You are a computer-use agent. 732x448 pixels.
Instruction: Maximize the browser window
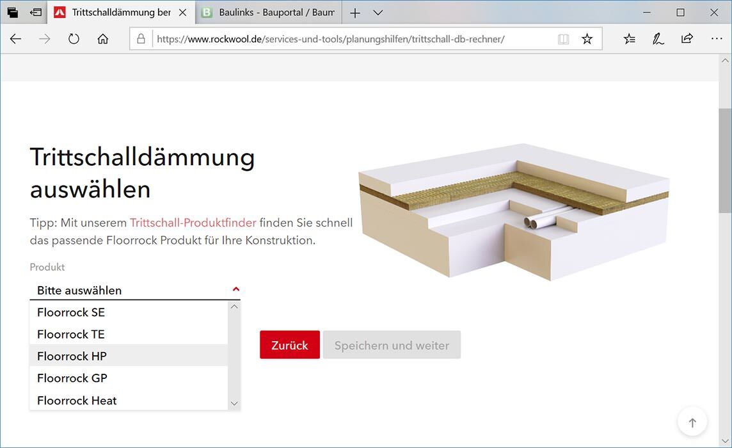681,13
